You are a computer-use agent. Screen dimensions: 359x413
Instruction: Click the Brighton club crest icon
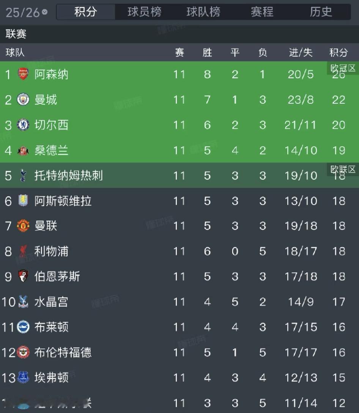tap(23, 327)
